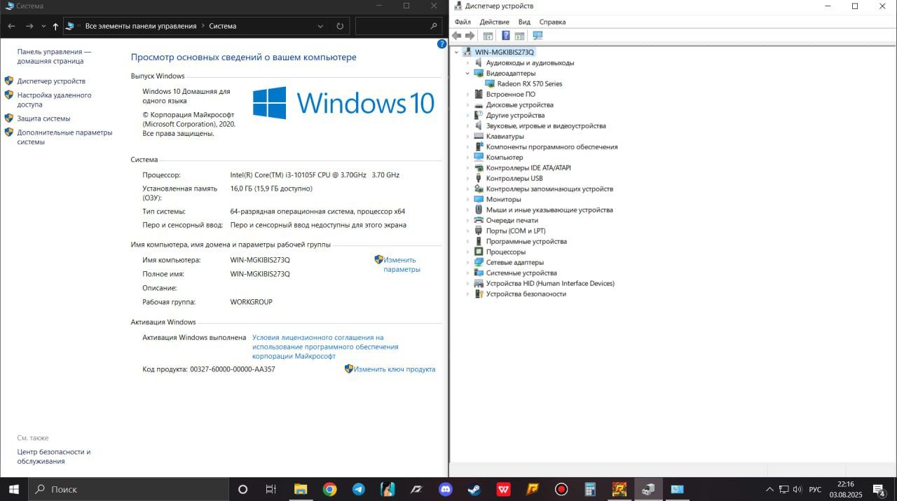Click the Control Panel search field
Screen dimensions: 897x501
coord(398,26)
